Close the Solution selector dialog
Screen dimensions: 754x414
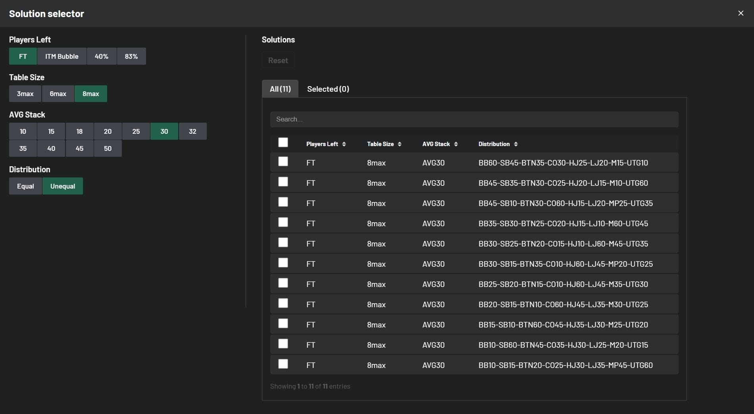pos(741,13)
